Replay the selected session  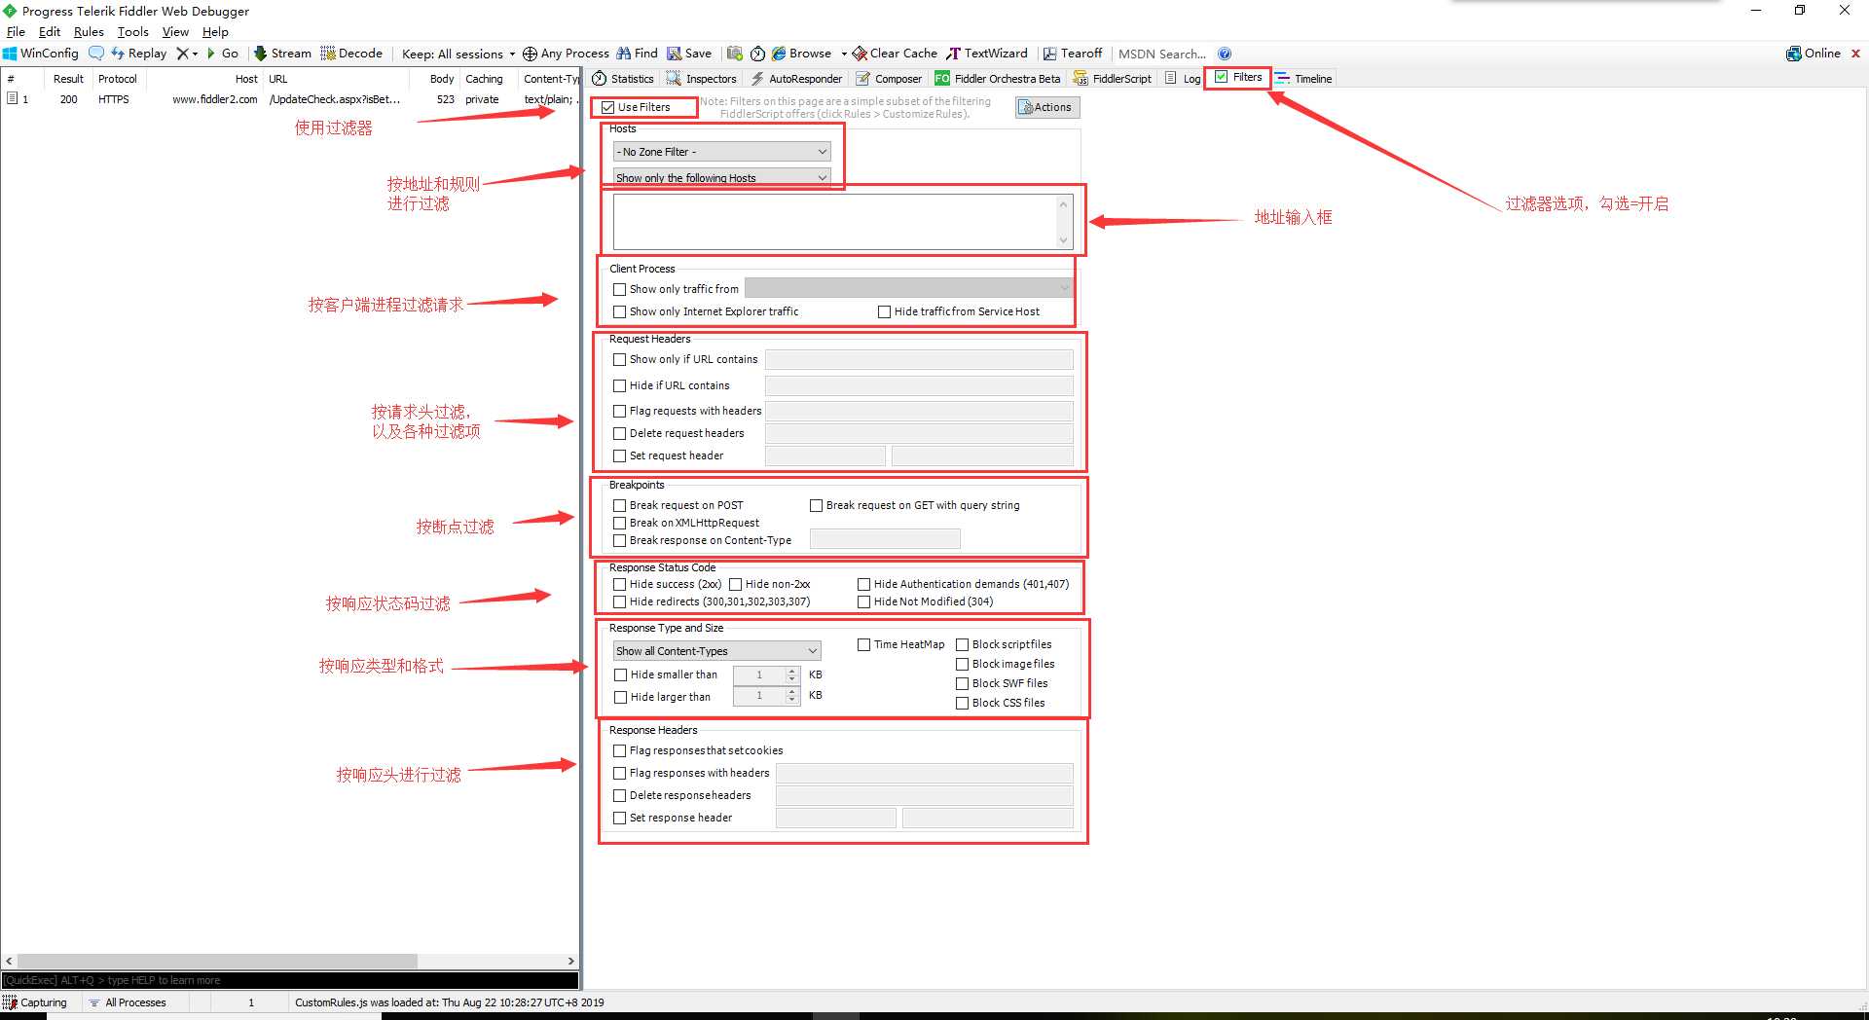(x=139, y=54)
